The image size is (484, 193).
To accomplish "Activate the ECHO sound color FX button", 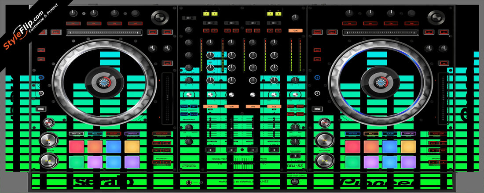I will tap(184, 107).
